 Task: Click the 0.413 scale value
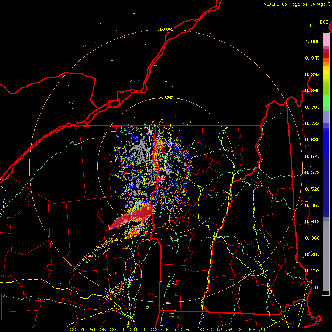[312, 222]
